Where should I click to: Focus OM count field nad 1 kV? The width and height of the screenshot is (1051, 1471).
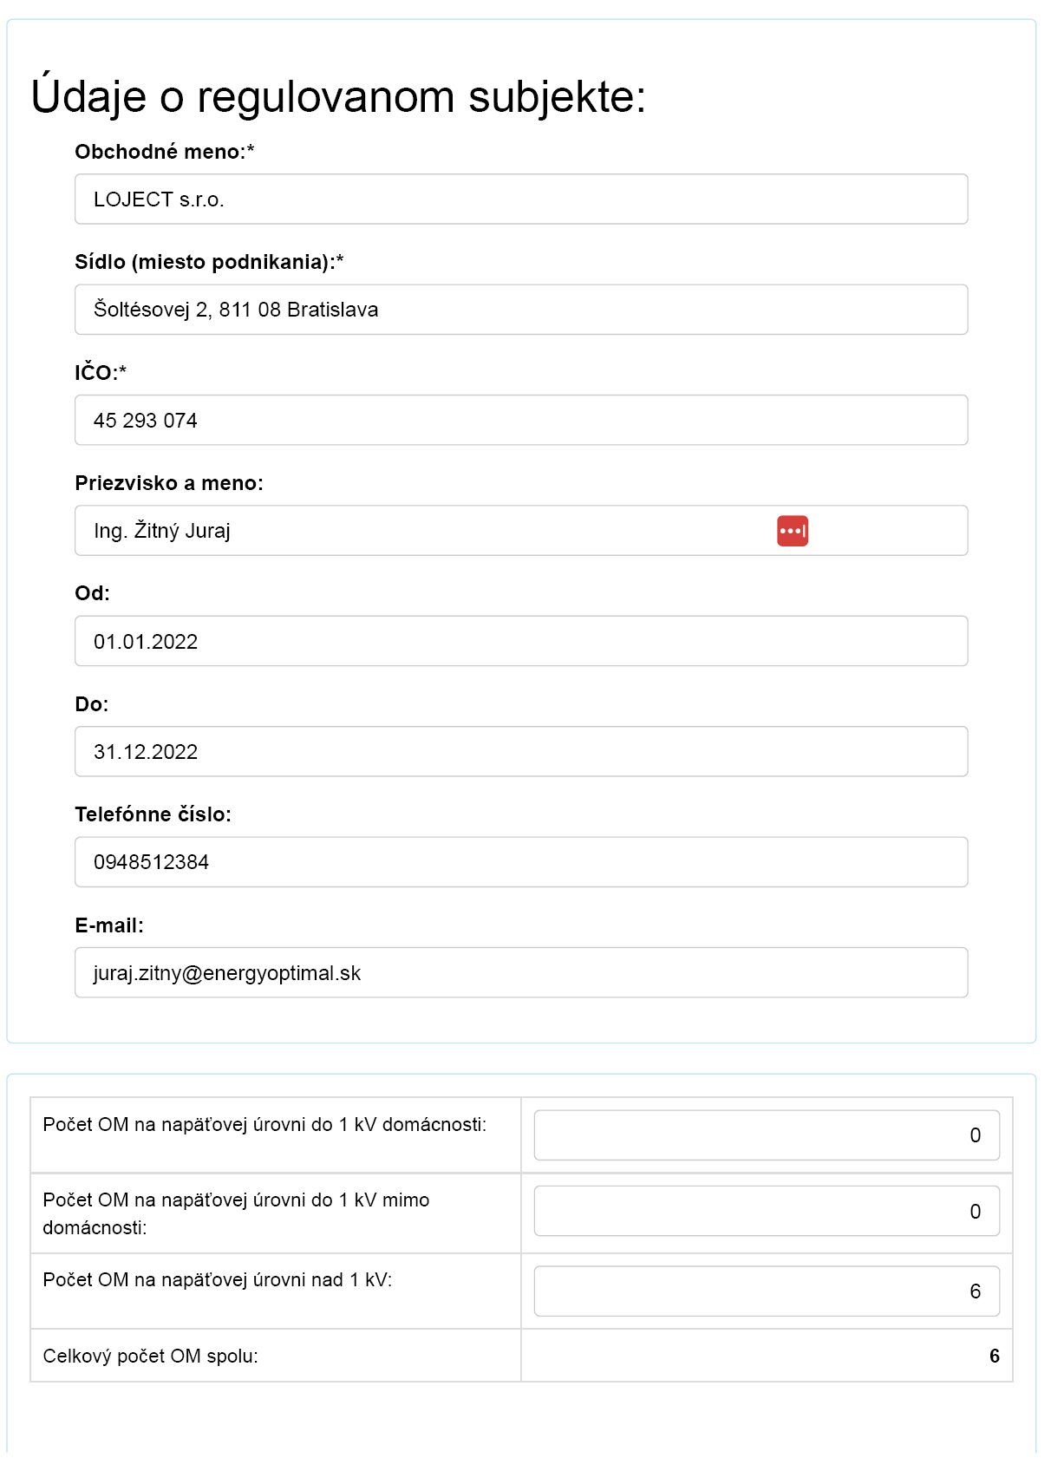767,1291
